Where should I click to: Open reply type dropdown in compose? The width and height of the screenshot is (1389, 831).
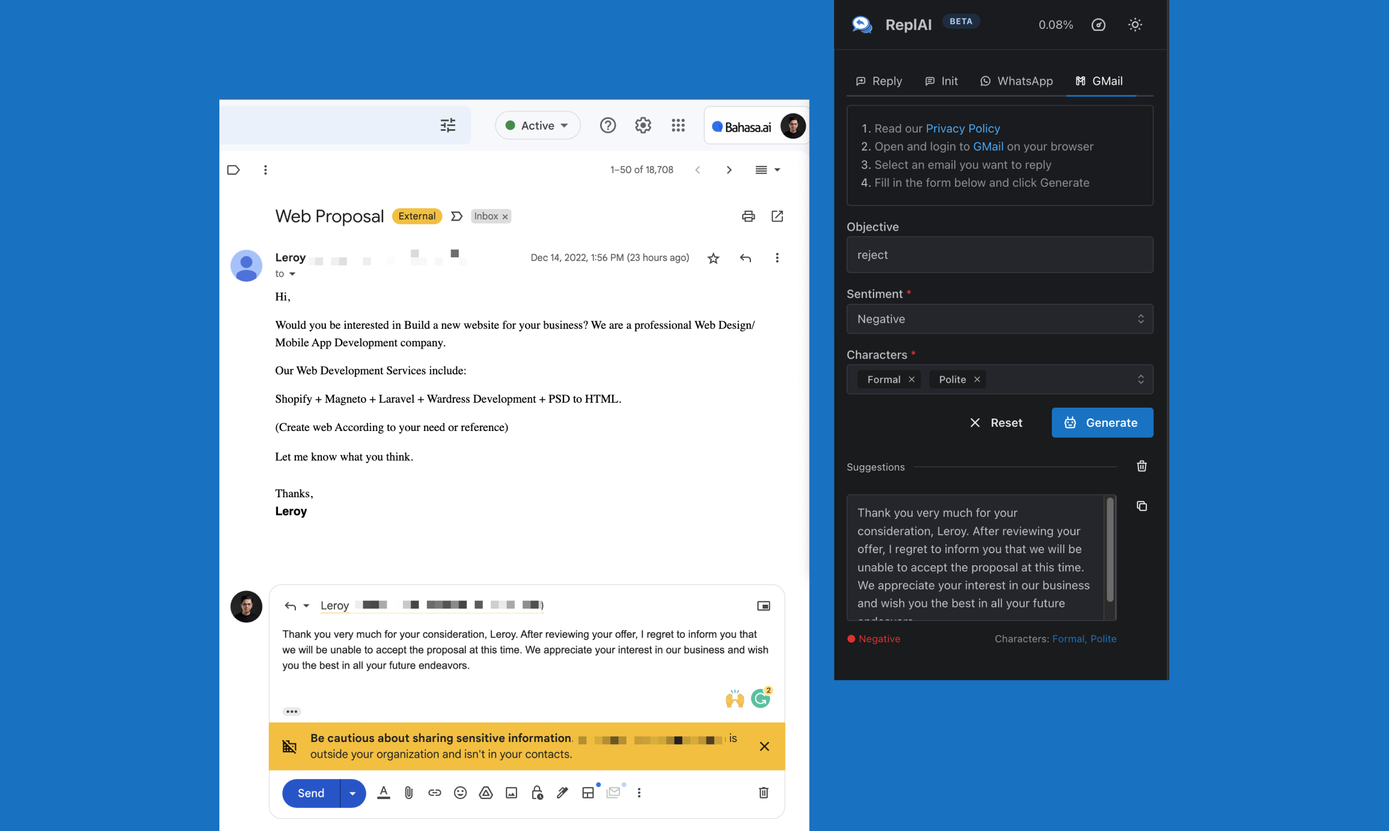click(x=306, y=606)
